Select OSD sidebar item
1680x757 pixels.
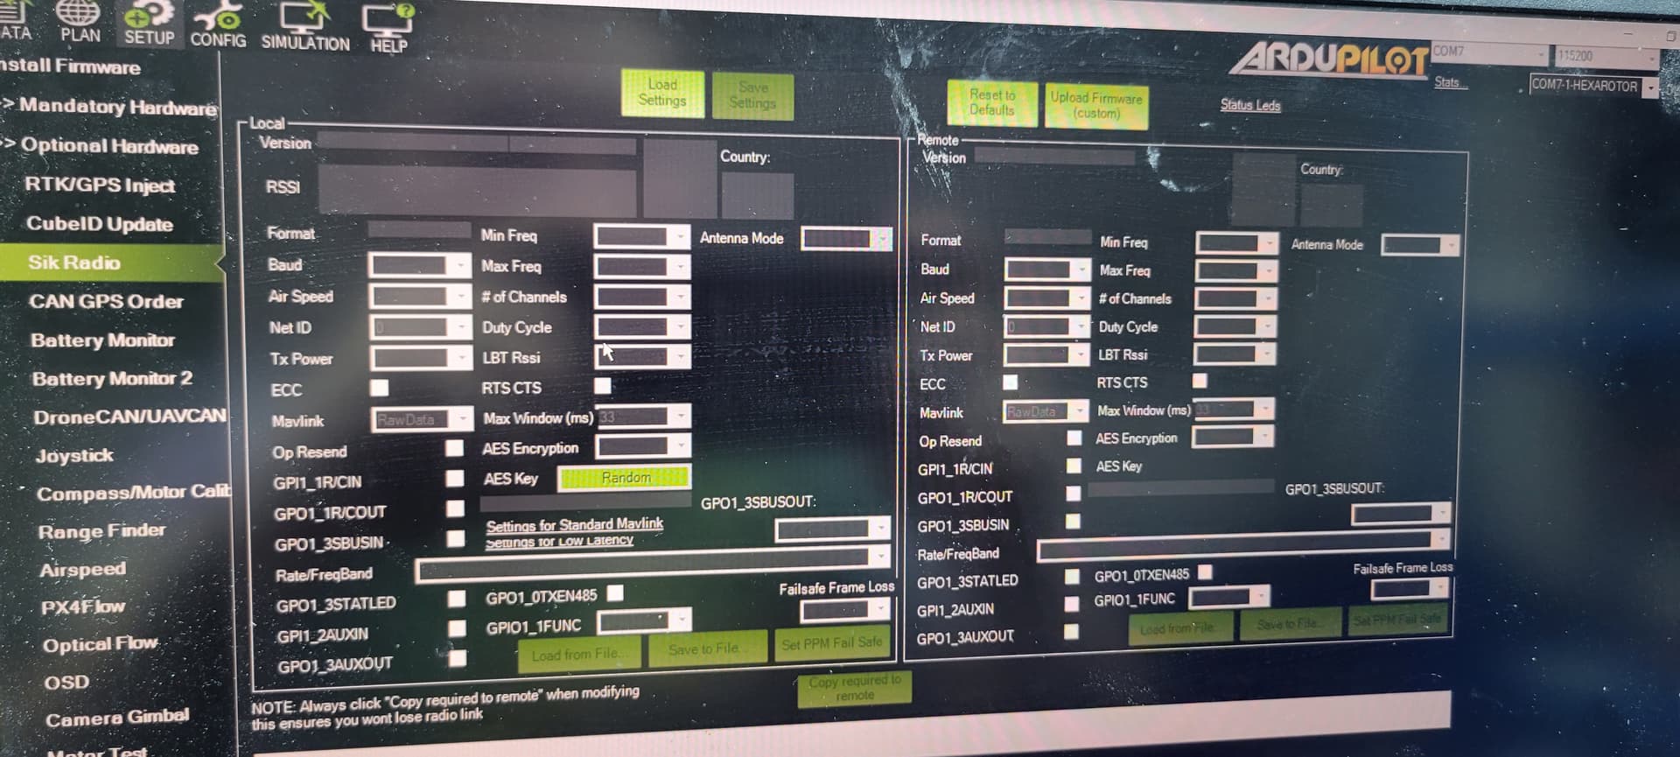66,682
